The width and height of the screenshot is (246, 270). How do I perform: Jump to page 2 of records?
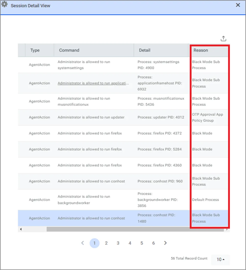click(106, 243)
